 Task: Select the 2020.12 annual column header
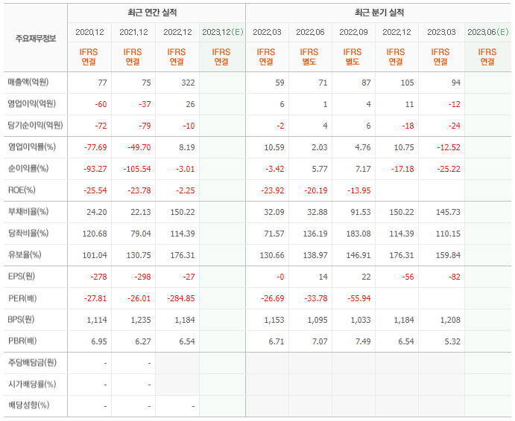coord(89,32)
